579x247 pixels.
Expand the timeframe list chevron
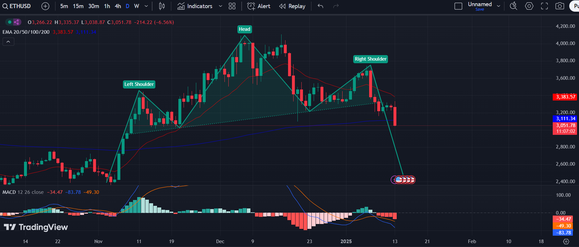(x=146, y=6)
